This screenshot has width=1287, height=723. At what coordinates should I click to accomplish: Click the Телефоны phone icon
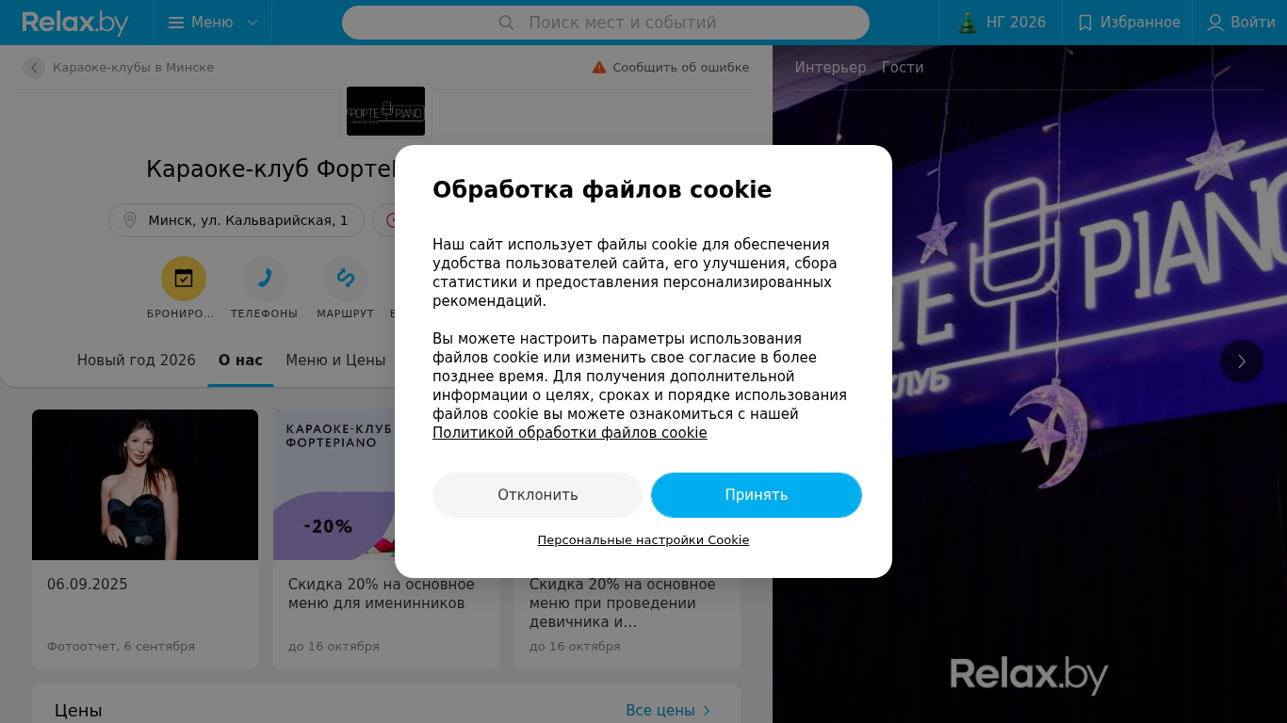click(265, 279)
